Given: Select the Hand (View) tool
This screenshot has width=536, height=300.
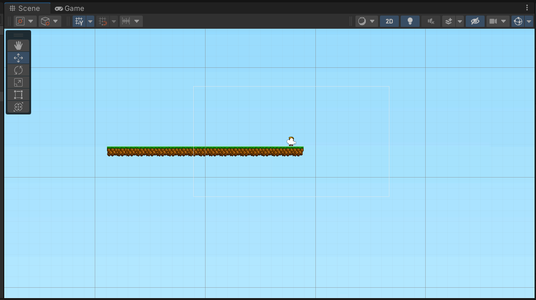Looking at the screenshot, I should pyautogui.click(x=18, y=45).
